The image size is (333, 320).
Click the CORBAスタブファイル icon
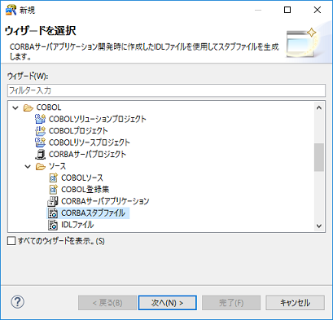53,213
